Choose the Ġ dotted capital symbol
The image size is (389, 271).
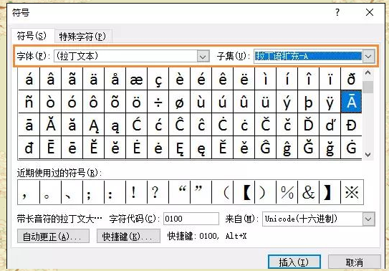click(x=351, y=148)
